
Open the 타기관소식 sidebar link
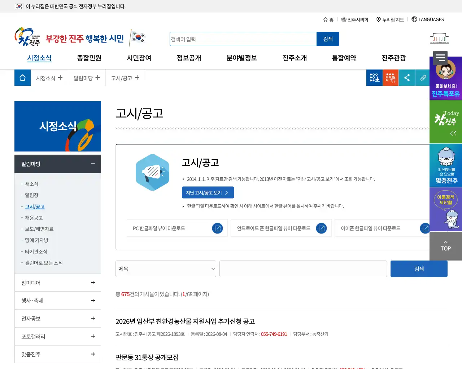click(x=36, y=252)
